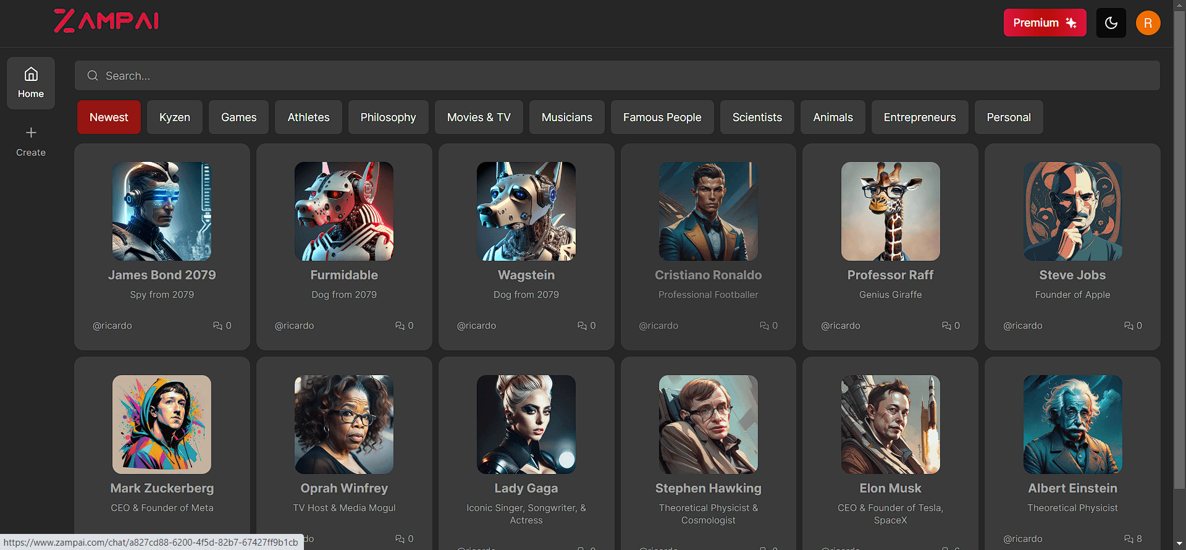Click 'Genius Giraffe' description text
The width and height of the screenshot is (1186, 550).
click(x=891, y=295)
